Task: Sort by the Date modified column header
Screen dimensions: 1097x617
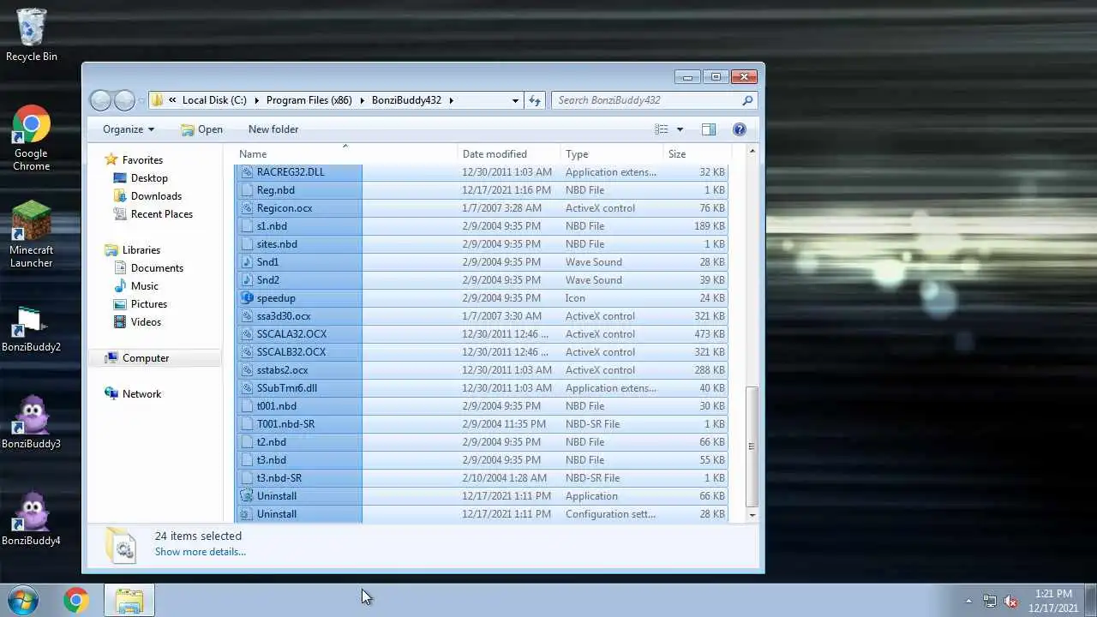Action: [x=509, y=154]
